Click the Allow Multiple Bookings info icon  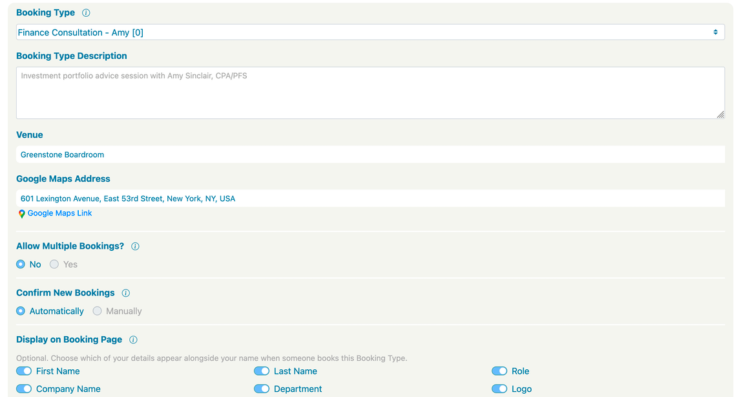135,246
